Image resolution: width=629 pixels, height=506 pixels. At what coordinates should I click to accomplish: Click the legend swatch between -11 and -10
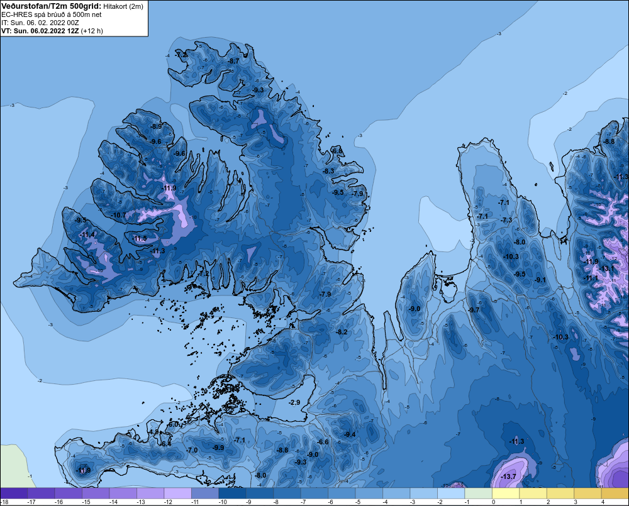coord(205,493)
